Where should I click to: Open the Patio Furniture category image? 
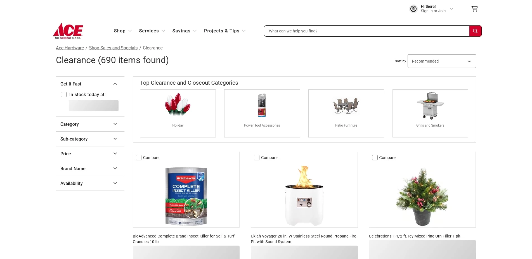pos(346,105)
